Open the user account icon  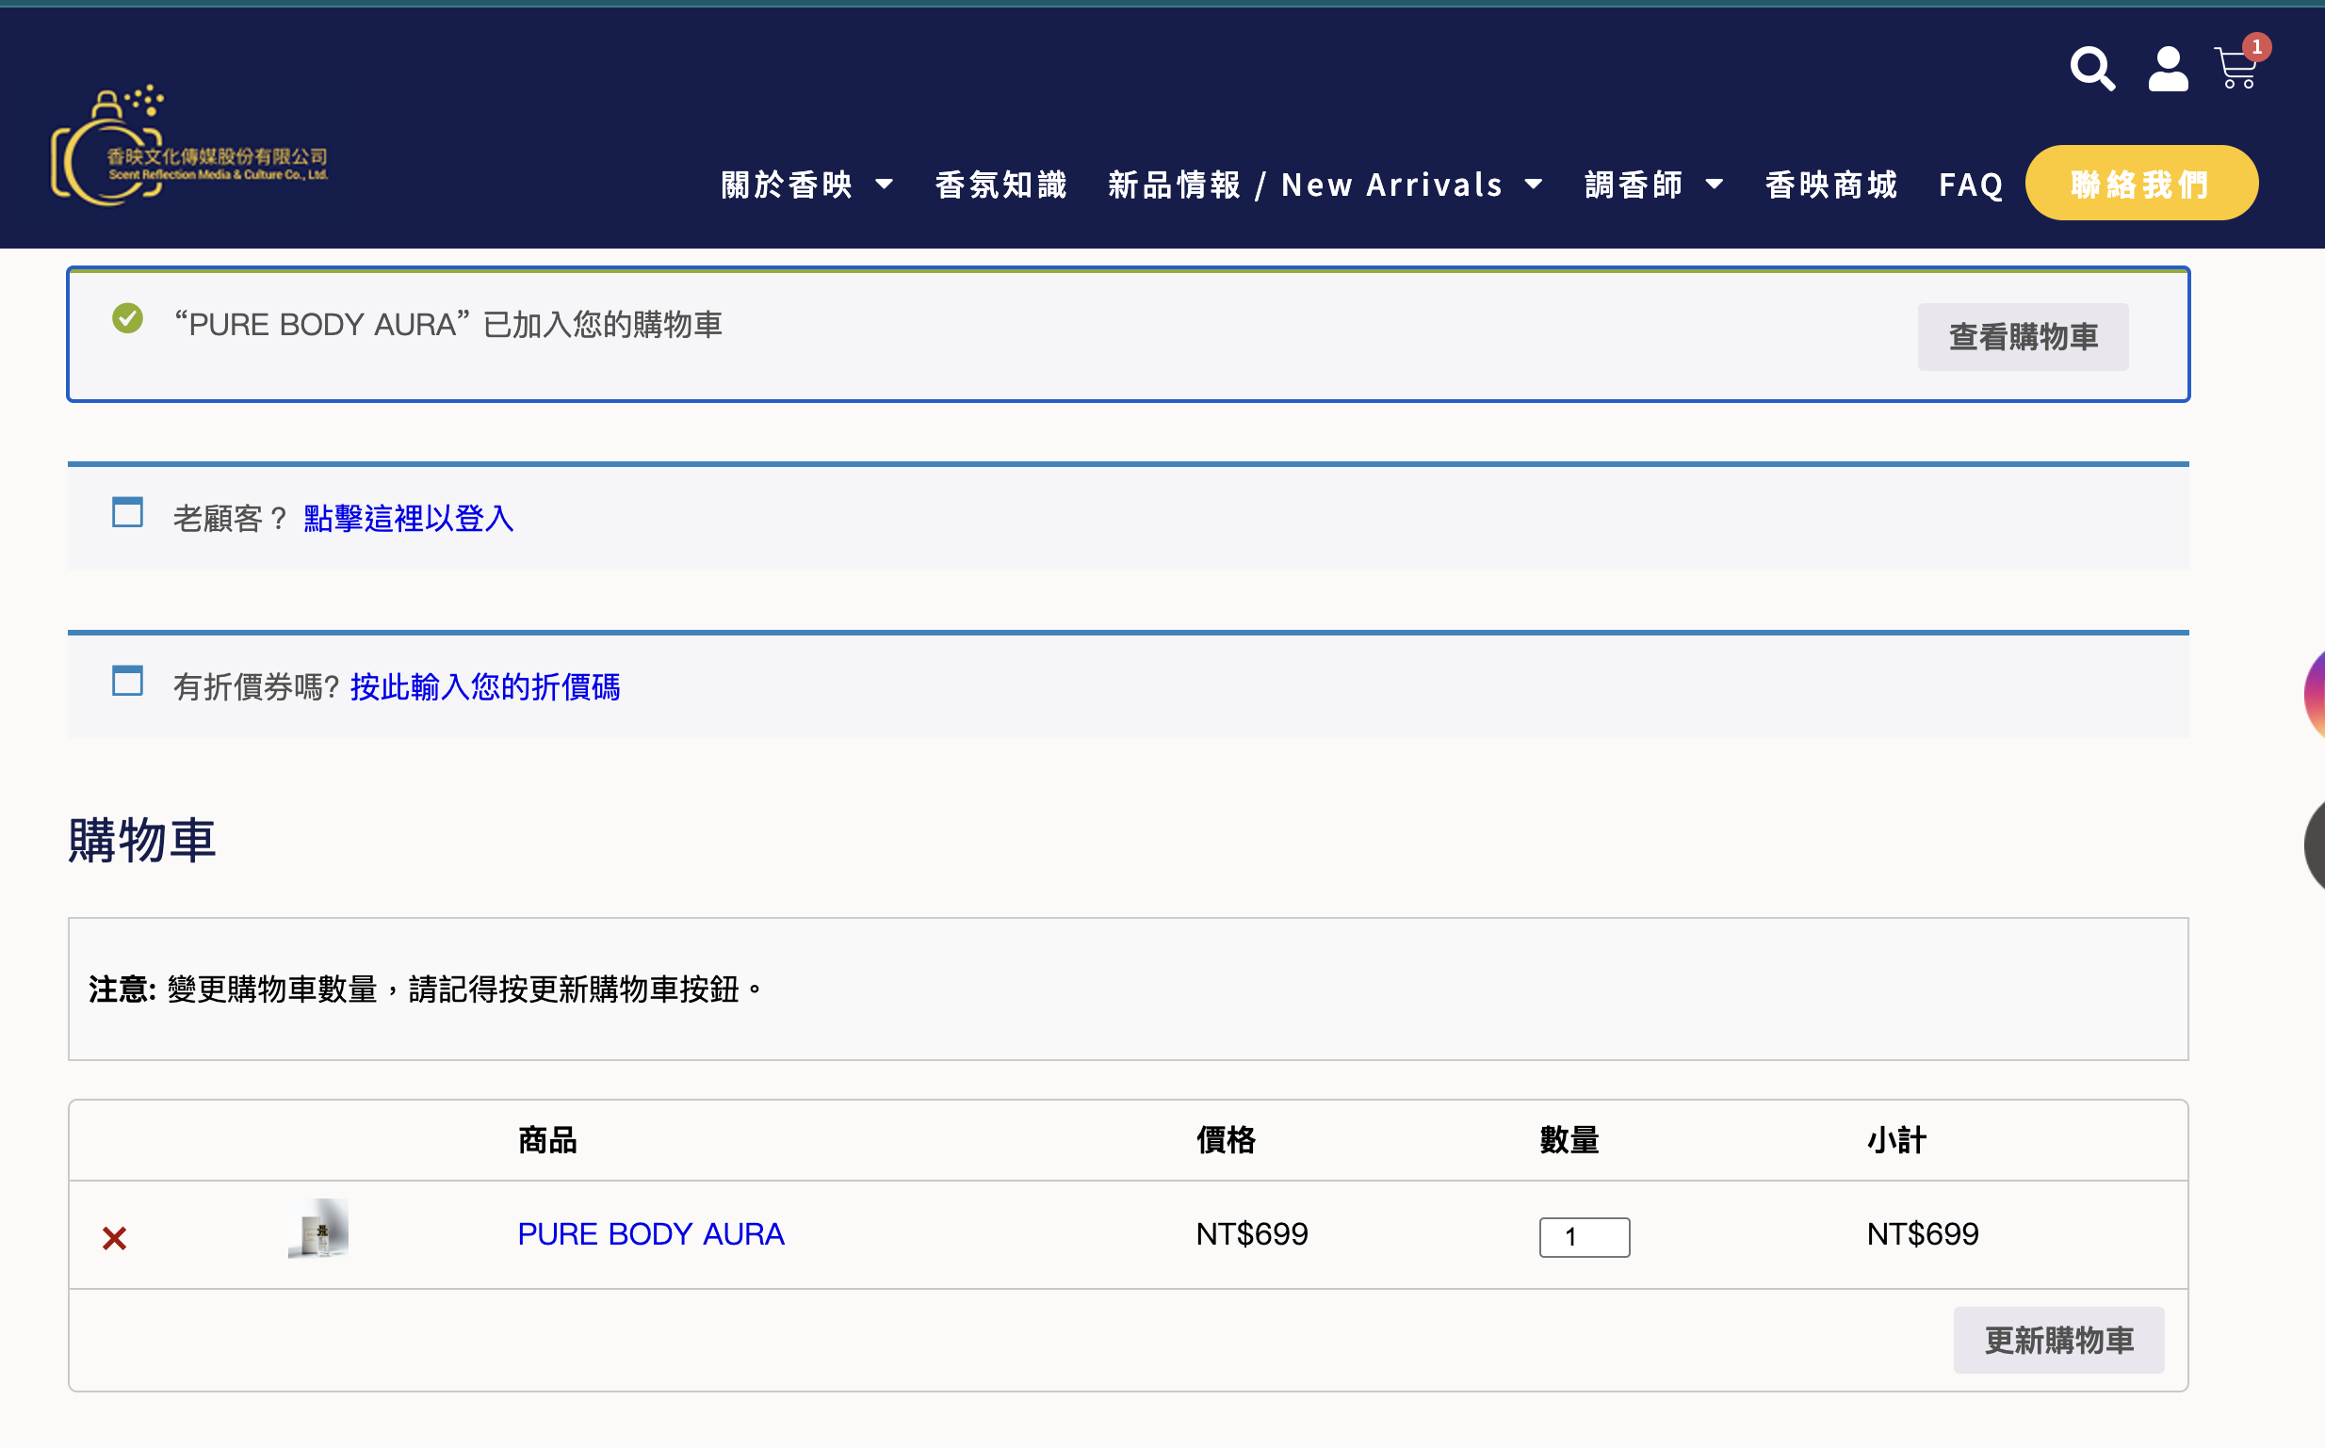pos(2168,69)
